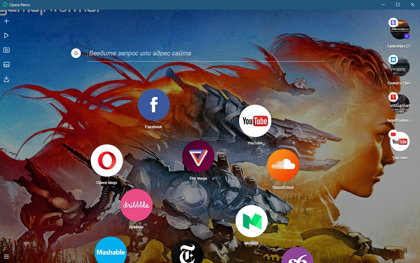This screenshot has height=263, width=420.
Task: Click the Medium label text
Action: (x=252, y=243)
